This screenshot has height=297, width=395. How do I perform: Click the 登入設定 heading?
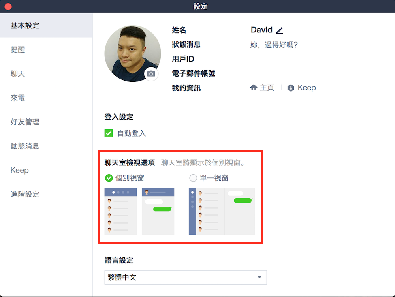tap(119, 117)
